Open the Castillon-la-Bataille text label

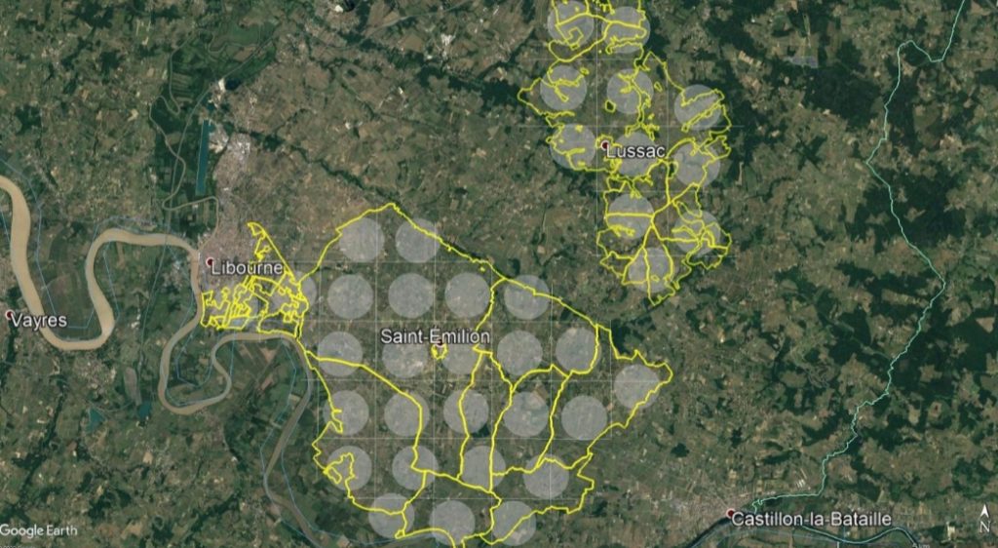812,519
